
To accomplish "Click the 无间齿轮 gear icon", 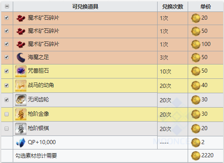I will click(x=21, y=100).
